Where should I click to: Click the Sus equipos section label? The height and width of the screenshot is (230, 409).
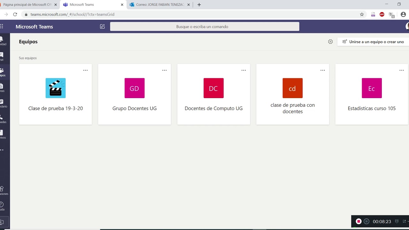pos(28,58)
